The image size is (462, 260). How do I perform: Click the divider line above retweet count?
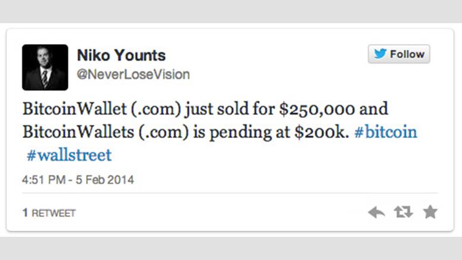(230, 193)
